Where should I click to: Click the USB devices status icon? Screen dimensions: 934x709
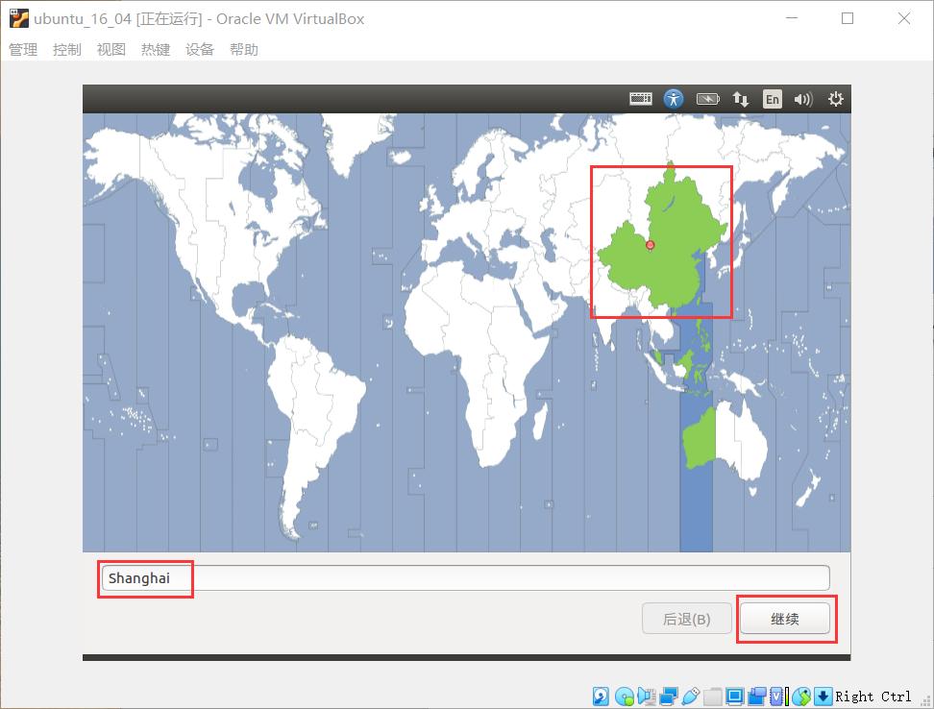(x=690, y=696)
